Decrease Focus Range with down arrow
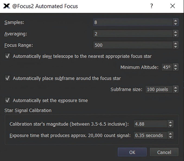 (x=176, y=47)
